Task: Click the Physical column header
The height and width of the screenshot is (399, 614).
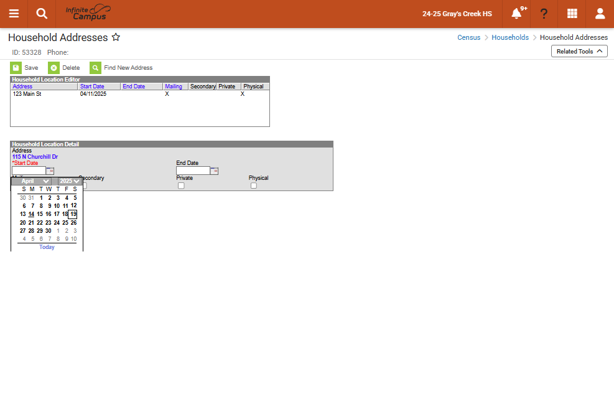Action: click(253, 87)
